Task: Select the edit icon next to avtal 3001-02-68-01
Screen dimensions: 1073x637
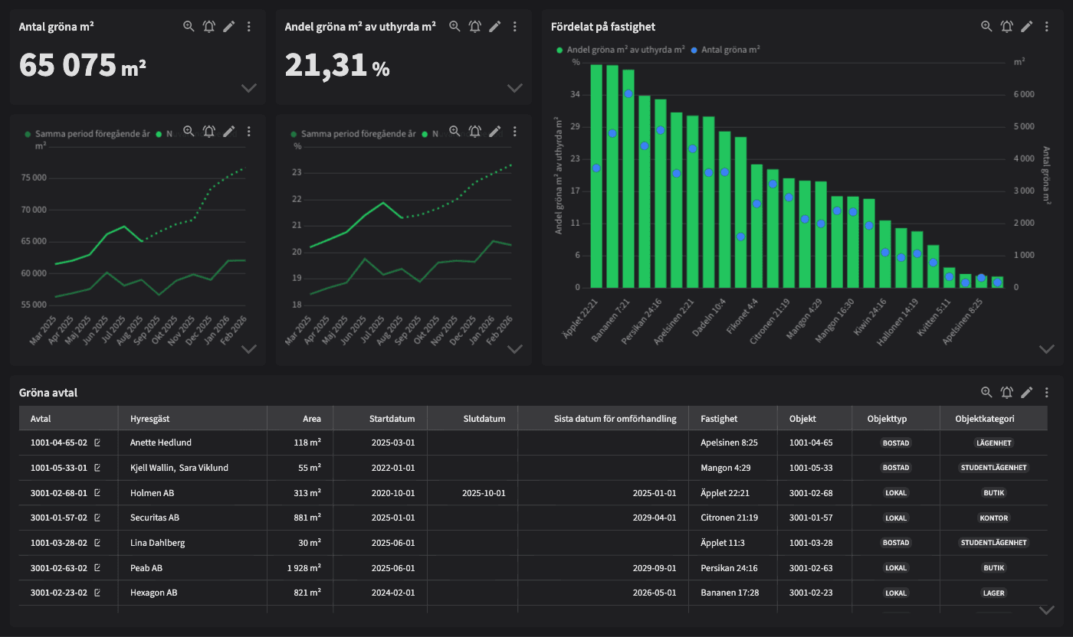Action: click(96, 492)
